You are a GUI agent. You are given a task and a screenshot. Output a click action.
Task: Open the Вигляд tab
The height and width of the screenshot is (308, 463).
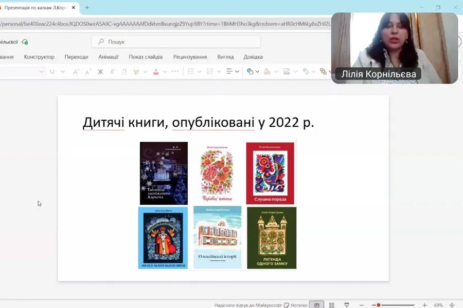pyautogui.click(x=225, y=57)
